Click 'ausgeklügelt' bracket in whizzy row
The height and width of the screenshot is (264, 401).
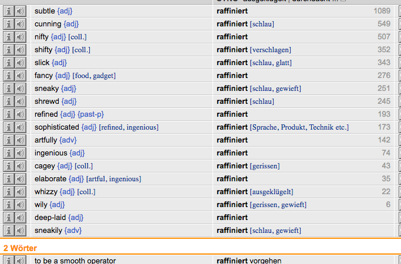[x=272, y=192]
